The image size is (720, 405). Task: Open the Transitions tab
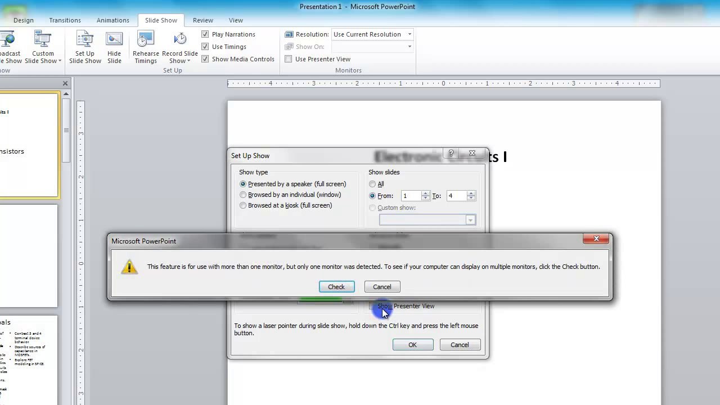65,20
